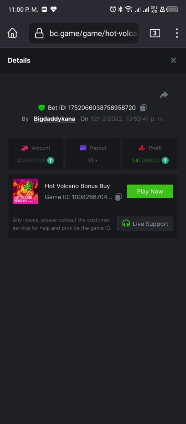Select the Hot Volcano Bonus Buy title
This screenshot has width=186, height=424.
click(x=77, y=186)
